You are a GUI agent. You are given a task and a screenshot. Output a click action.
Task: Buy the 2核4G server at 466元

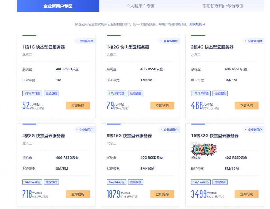coord(247,106)
